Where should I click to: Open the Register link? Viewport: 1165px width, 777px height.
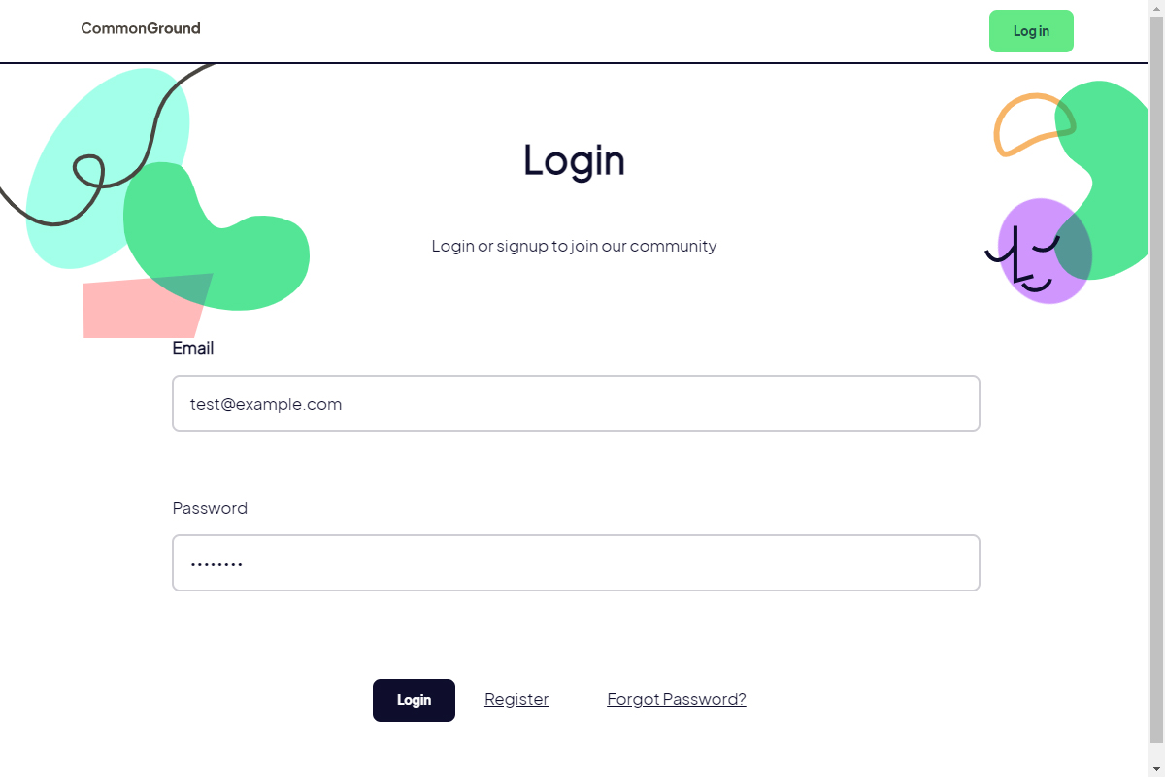pyautogui.click(x=516, y=699)
